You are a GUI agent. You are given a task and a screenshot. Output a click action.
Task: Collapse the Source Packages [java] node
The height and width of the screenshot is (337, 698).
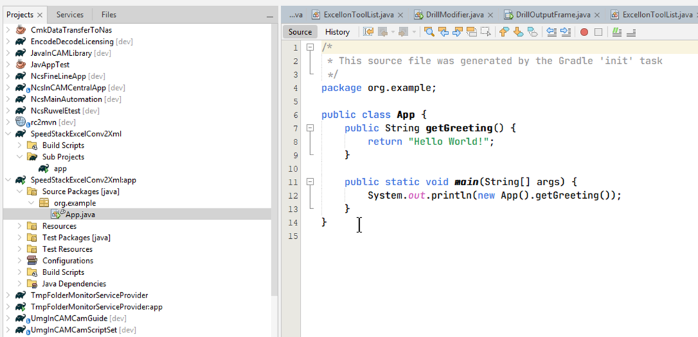click(x=18, y=191)
